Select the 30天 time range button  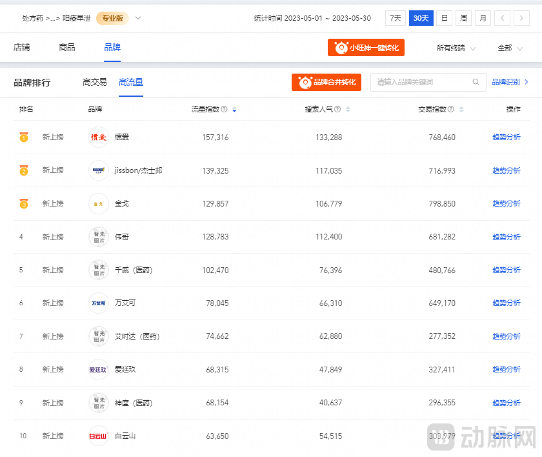pos(421,18)
